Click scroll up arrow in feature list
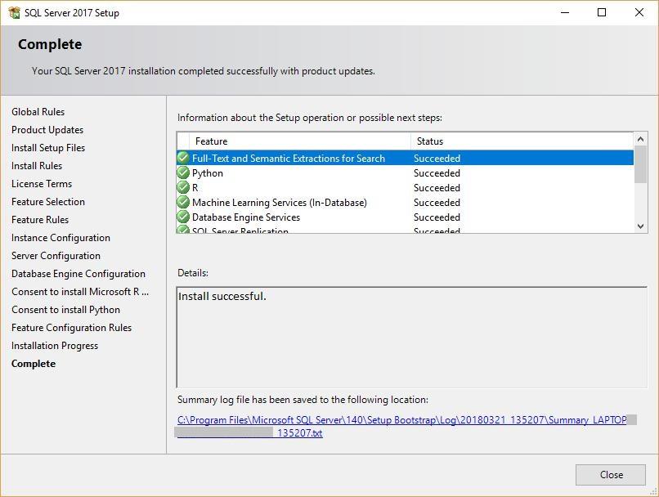659x497 pixels. 640,139
